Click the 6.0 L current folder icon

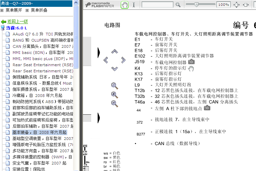tap(3, 28)
